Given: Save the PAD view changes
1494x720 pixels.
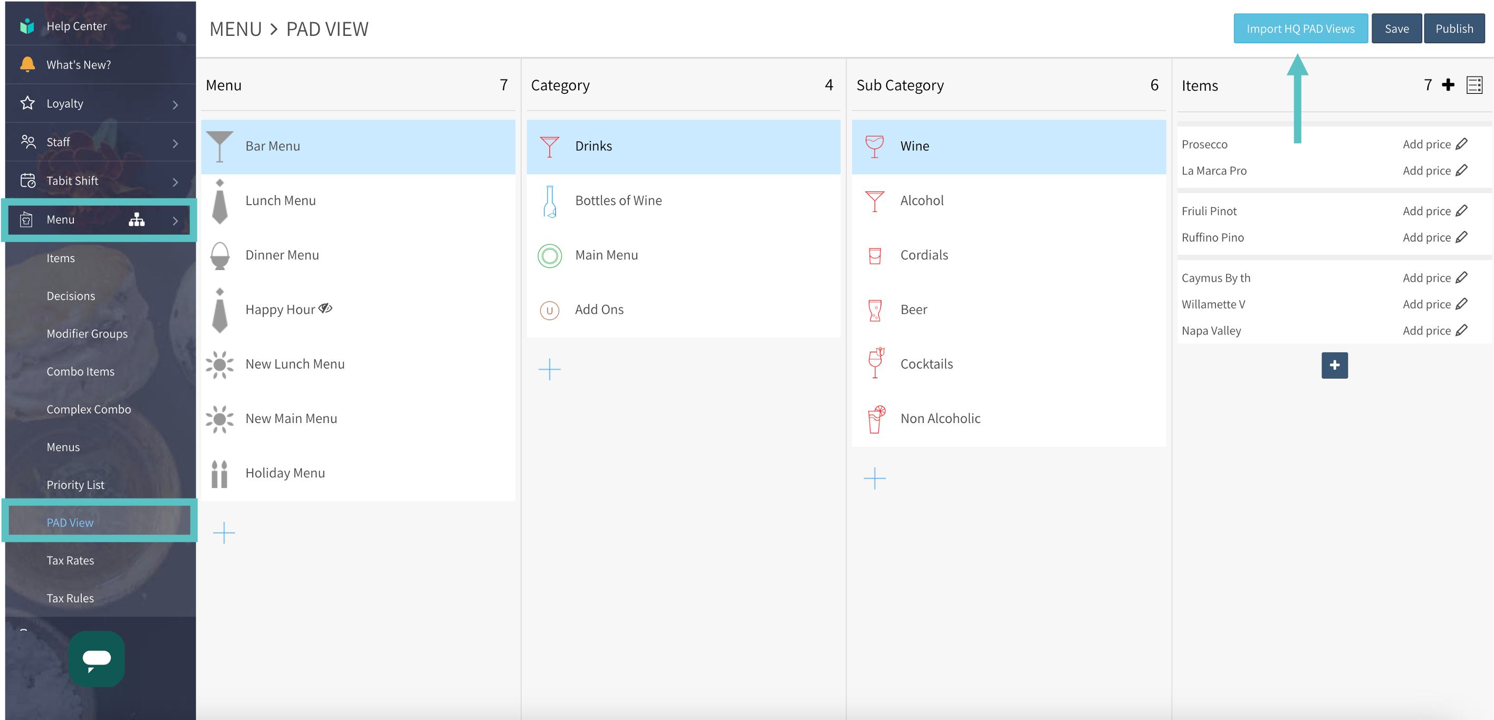Looking at the screenshot, I should coord(1396,28).
